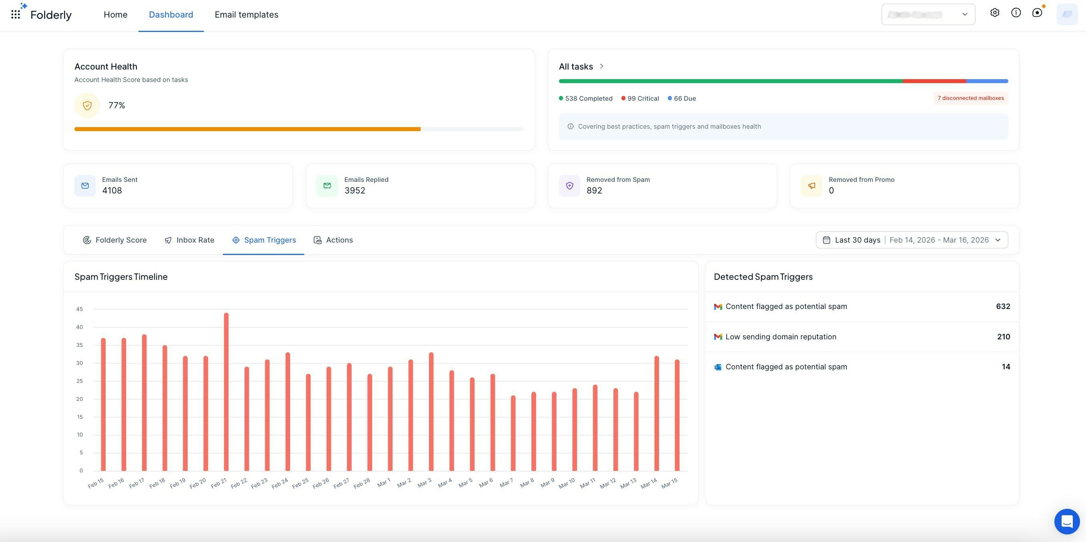Open the Actions tab
Image resolution: width=1086 pixels, height=542 pixels.
(x=333, y=240)
